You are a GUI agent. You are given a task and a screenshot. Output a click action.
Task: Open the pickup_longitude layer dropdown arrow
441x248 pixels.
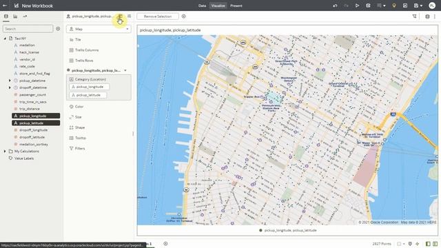(125, 70)
